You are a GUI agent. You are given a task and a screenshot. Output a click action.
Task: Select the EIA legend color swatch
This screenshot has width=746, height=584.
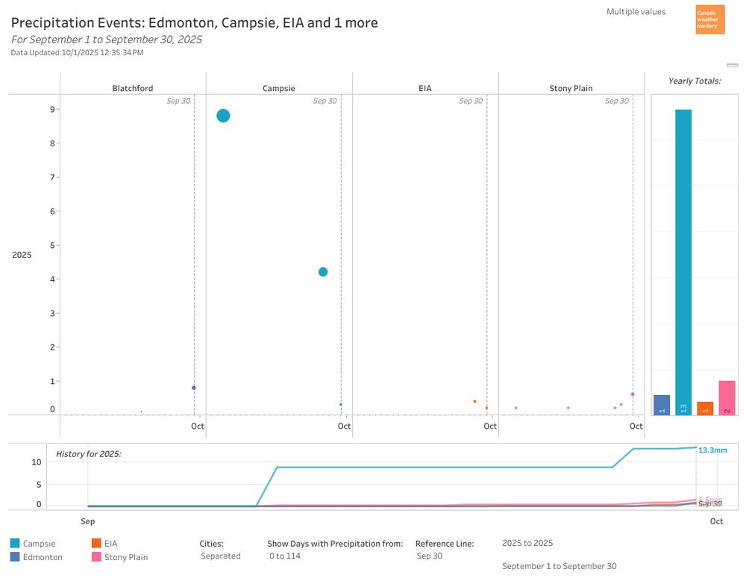pos(96,543)
